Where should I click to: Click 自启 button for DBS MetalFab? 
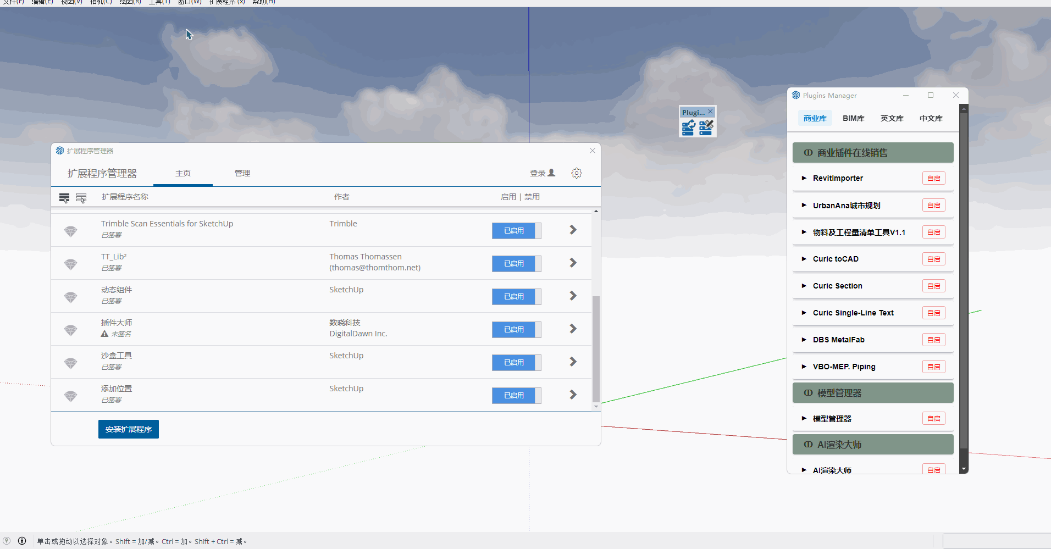tap(933, 340)
